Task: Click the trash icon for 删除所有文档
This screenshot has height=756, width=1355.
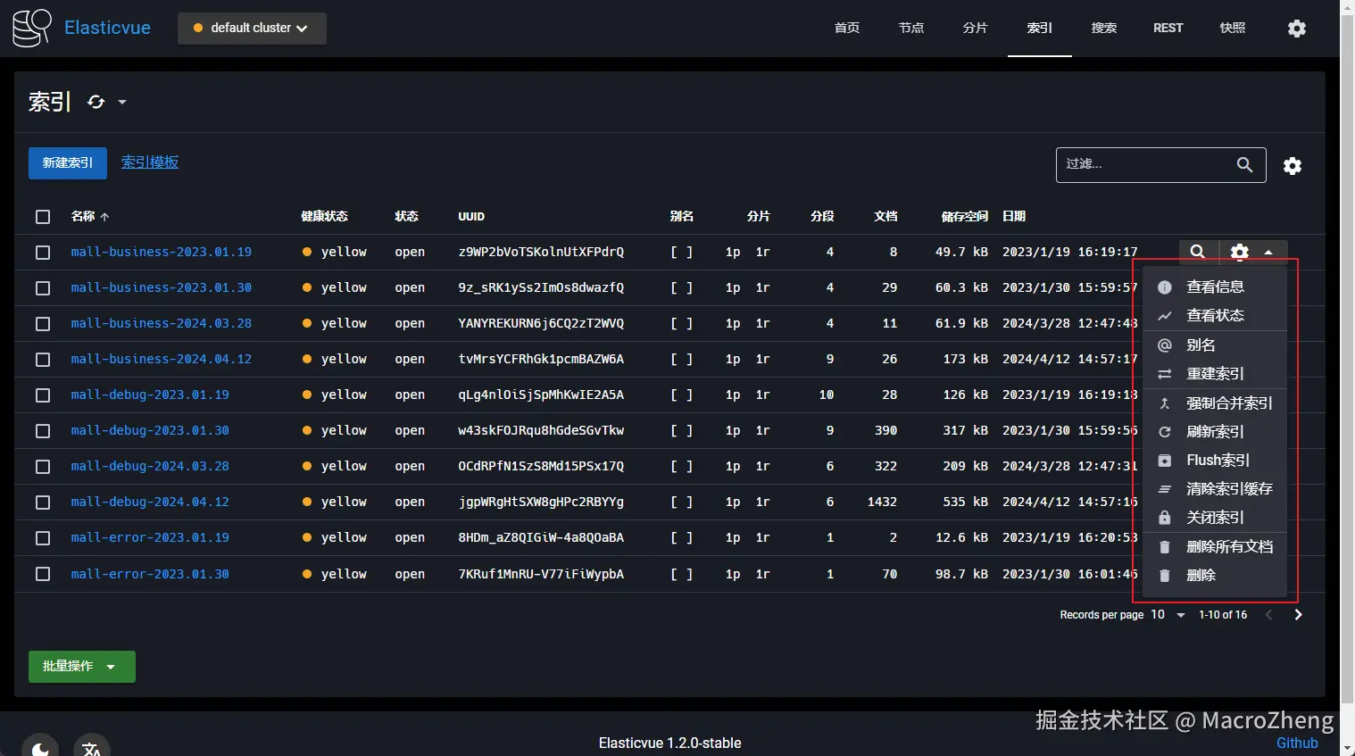Action: 1165,547
